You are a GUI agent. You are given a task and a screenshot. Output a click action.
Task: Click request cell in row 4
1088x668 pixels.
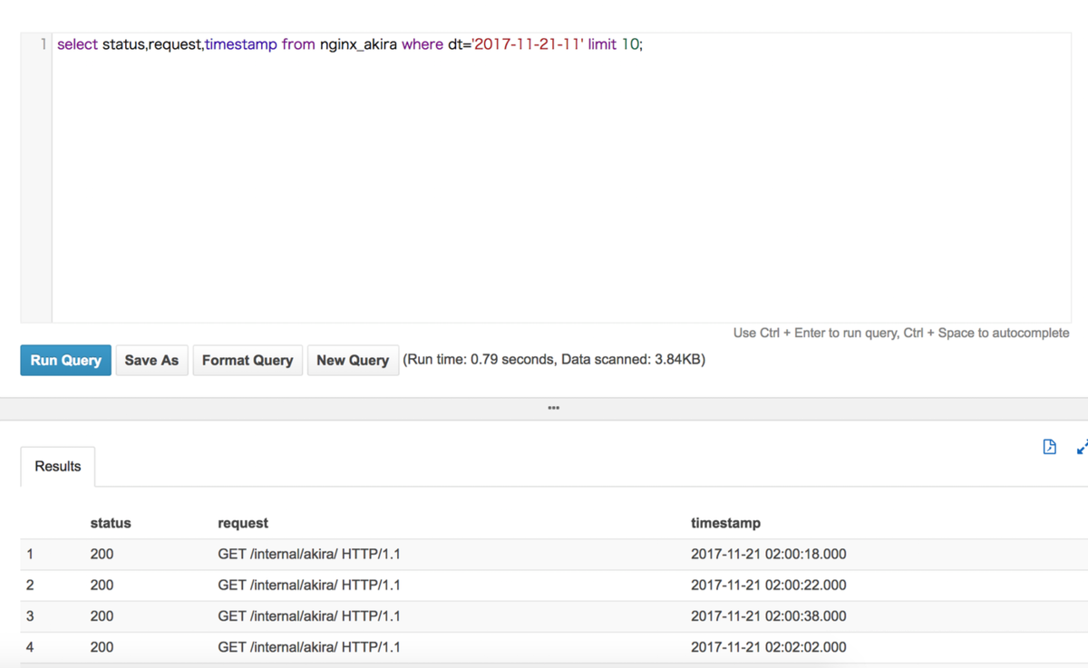click(x=309, y=646)
